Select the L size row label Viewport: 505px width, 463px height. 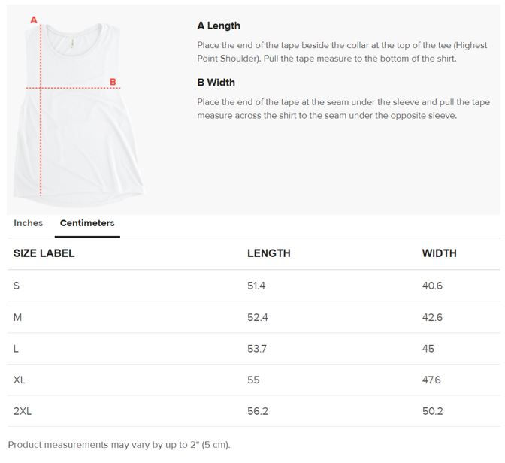pyautogui.click(x=17, y=349)
